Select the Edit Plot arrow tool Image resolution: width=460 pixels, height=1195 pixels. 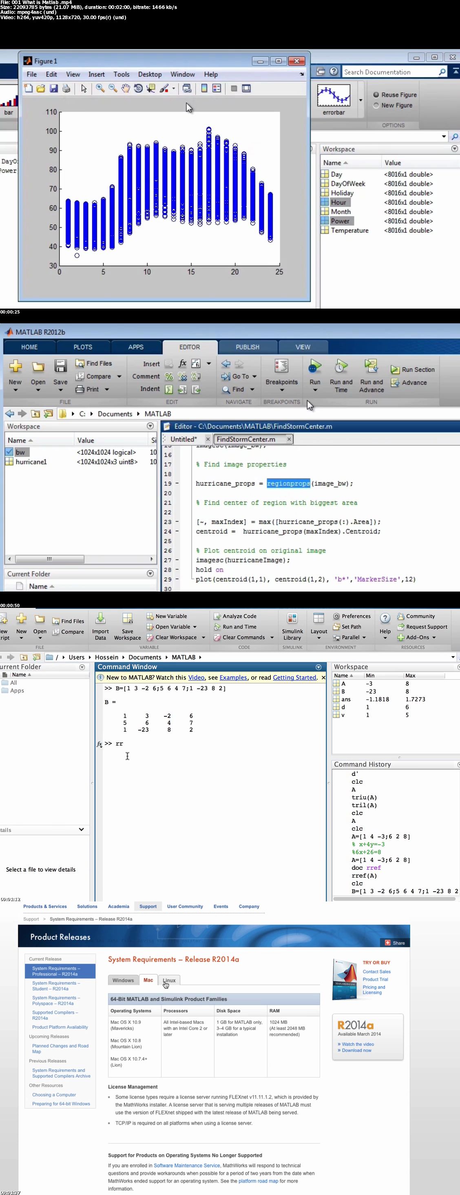[x=84, y=88]
